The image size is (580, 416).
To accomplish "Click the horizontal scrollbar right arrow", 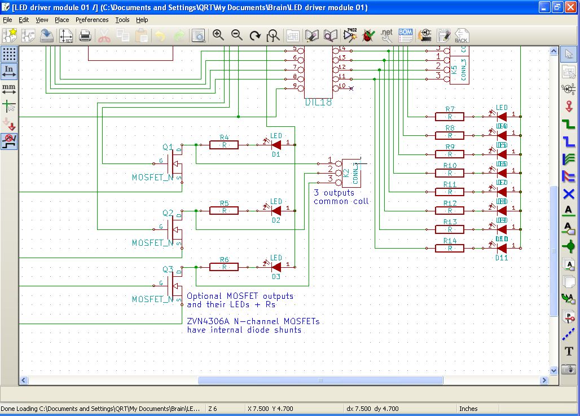I will (544, 380).
